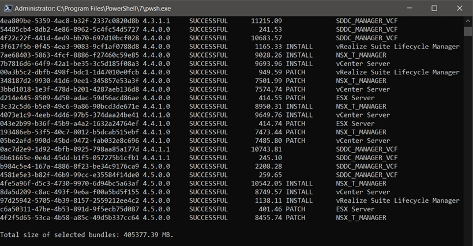The image size is (473, 246).
Task: Click size value 11215.09
Action: coord(266,21)
